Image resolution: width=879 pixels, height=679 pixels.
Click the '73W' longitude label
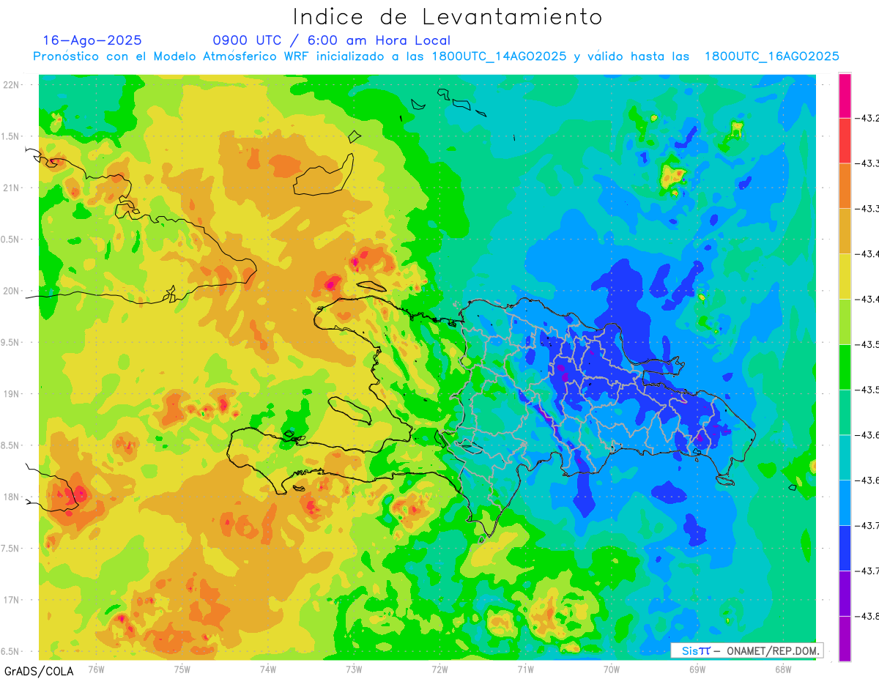click(x=354, y=669)
